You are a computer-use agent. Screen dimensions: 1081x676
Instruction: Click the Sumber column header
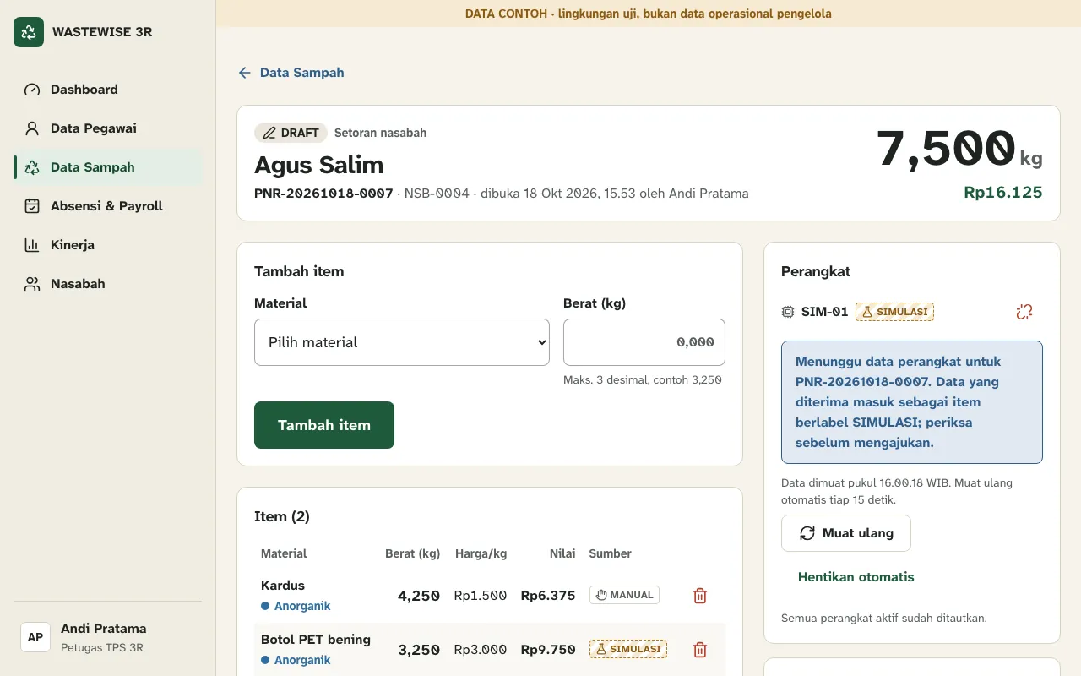(611, 553)
